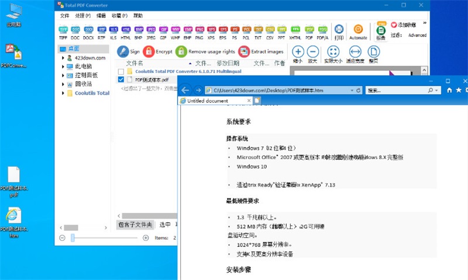The image size is (468, 280).
Task: Open the 处理 menu
Action: pos(83,16)
